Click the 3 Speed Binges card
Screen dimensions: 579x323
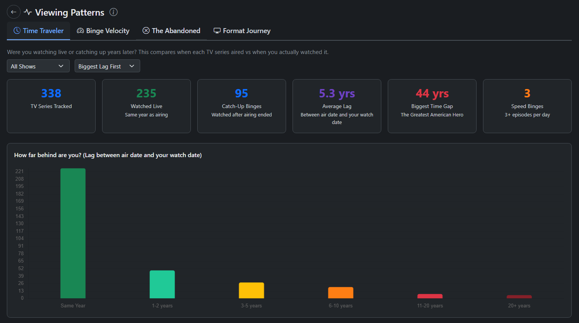click(x=527, y=106)
